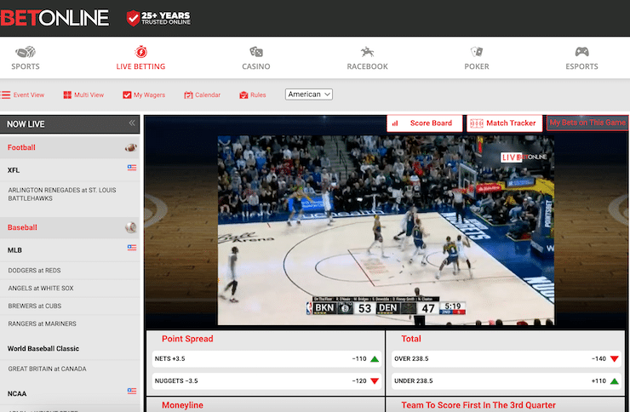Screen dimensions: 630x412
Task: Click the Point Spread heading
Action: (x=187, y=339)
